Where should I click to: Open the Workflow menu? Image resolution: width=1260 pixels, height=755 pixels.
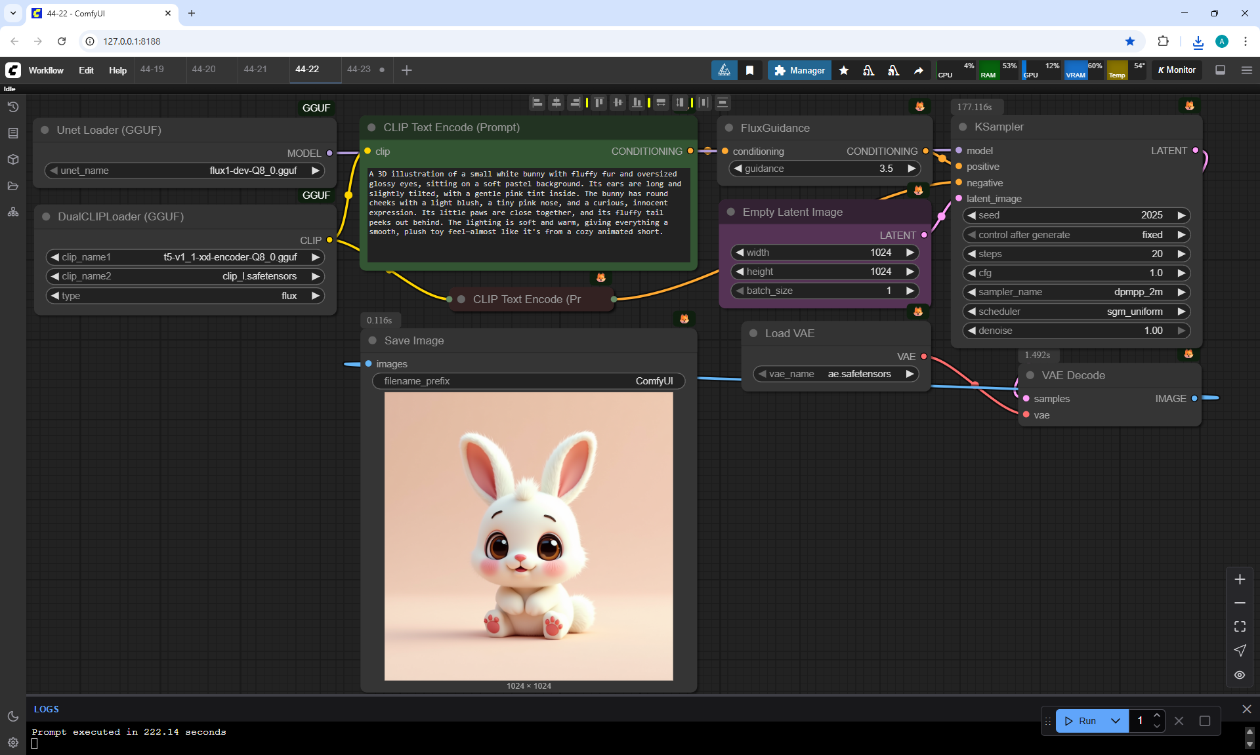click(x=46, y=70)
